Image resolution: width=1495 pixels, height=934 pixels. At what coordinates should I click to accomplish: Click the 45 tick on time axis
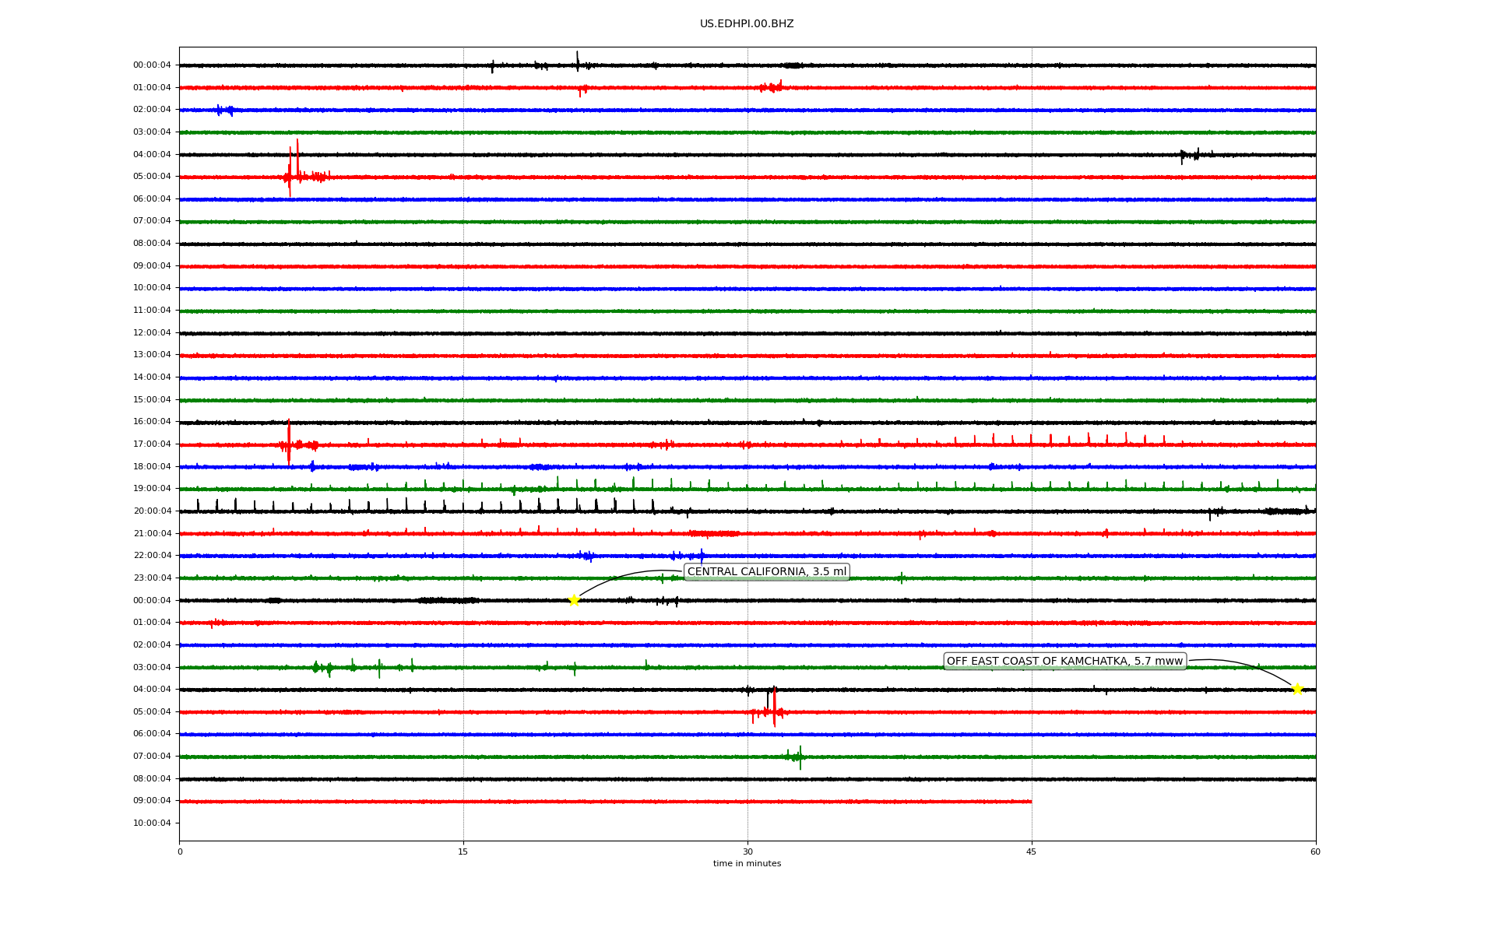coord(1032,851)
